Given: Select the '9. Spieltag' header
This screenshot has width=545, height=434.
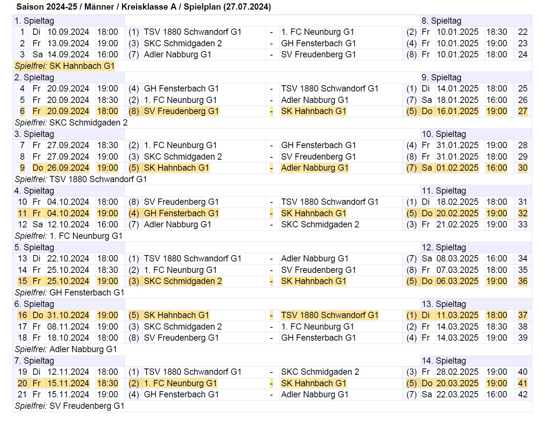Looking at the screenshot, I should (x=441, y=77).
